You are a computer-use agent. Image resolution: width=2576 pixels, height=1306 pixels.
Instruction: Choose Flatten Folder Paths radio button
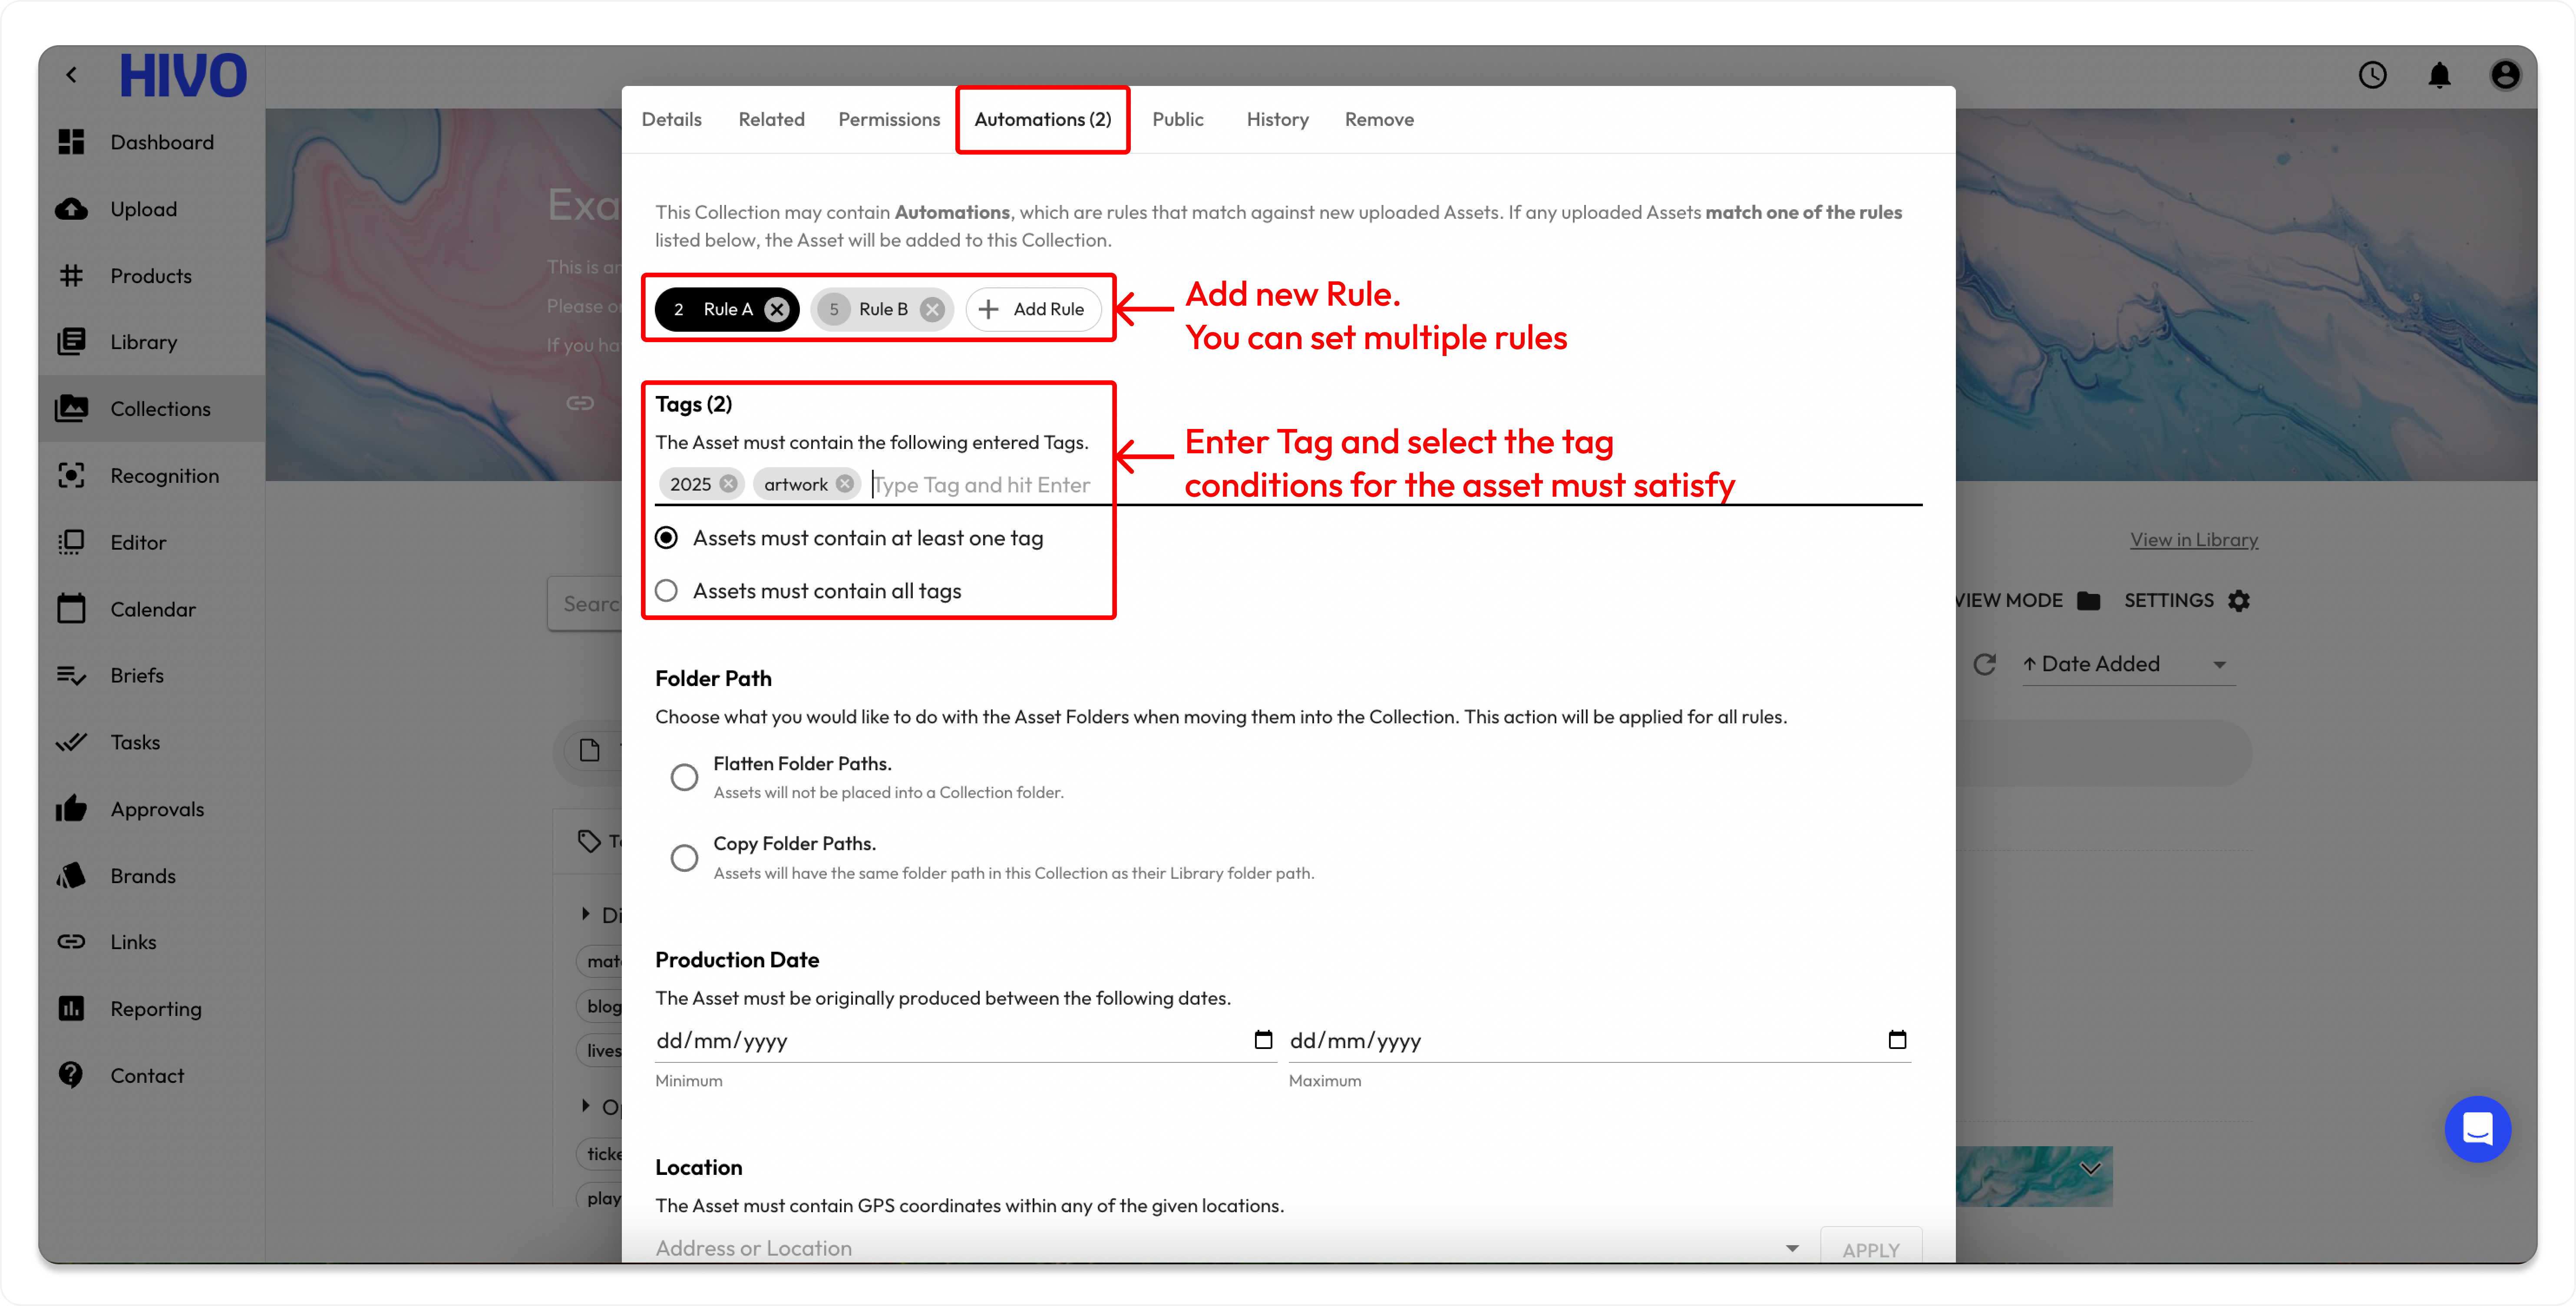[684, 777]
